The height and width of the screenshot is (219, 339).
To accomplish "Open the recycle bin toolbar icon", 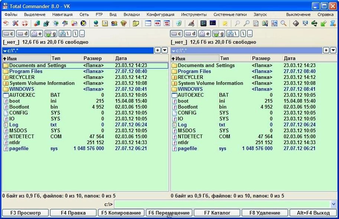I will 179,23.
